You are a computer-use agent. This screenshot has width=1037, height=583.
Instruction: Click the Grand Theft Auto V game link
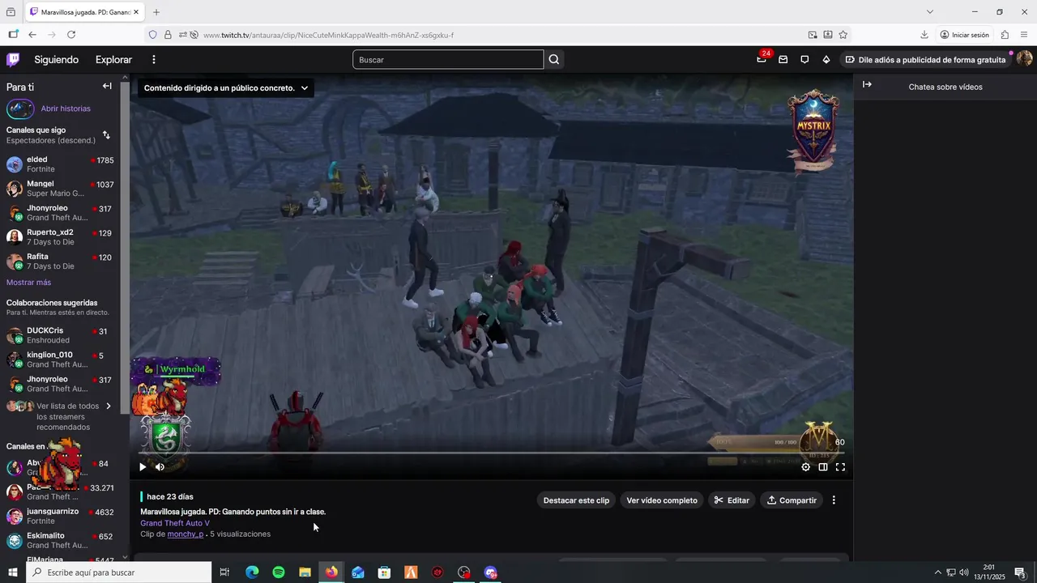pyautogui.click(x=175, y=523)
